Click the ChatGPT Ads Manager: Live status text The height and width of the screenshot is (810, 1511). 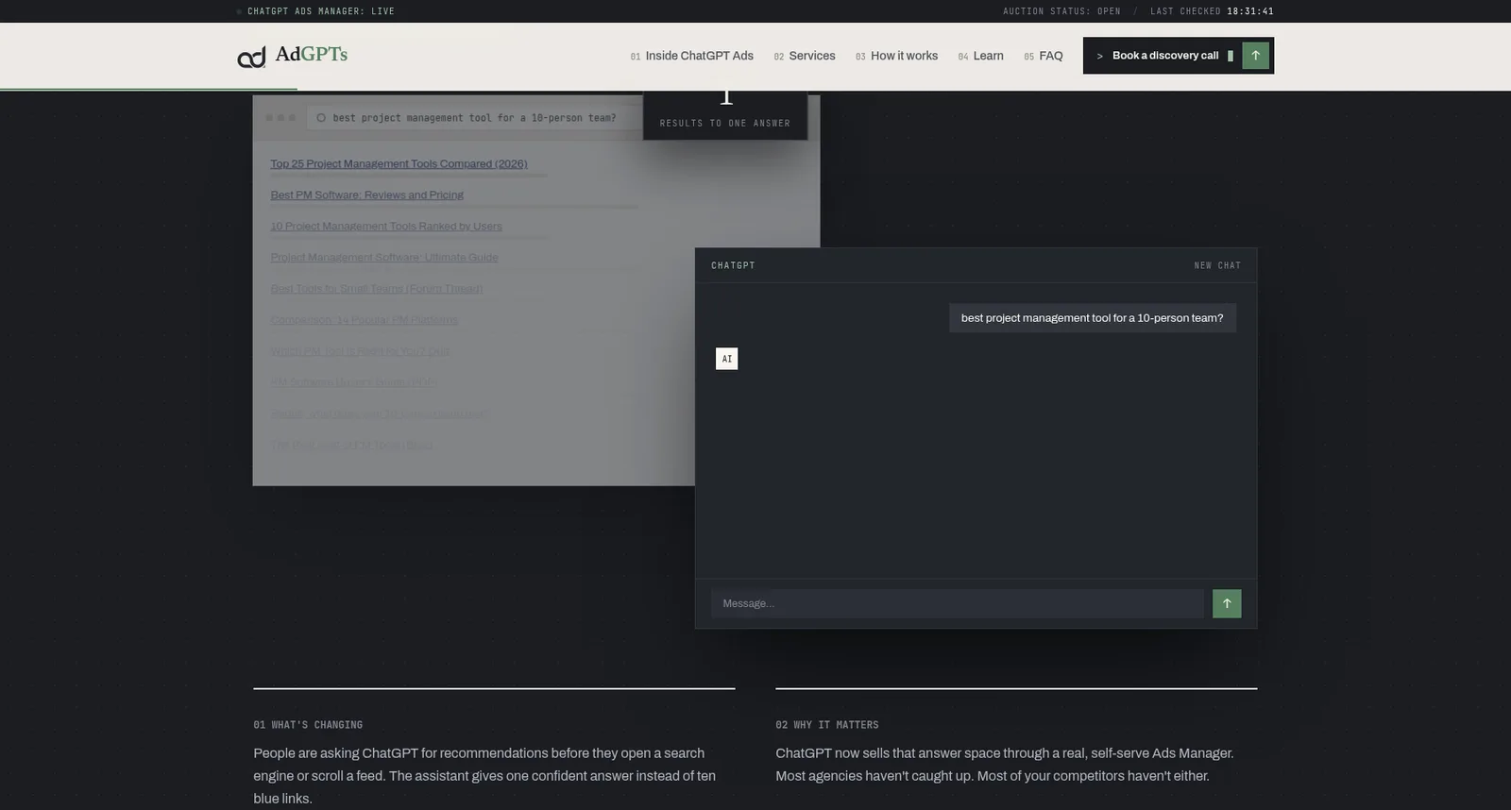tap(321, 11)
